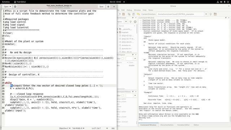This screenshot has width=231, height=130.
Task: Switch to the Variable Editor tab
Action: coord(183,125)
